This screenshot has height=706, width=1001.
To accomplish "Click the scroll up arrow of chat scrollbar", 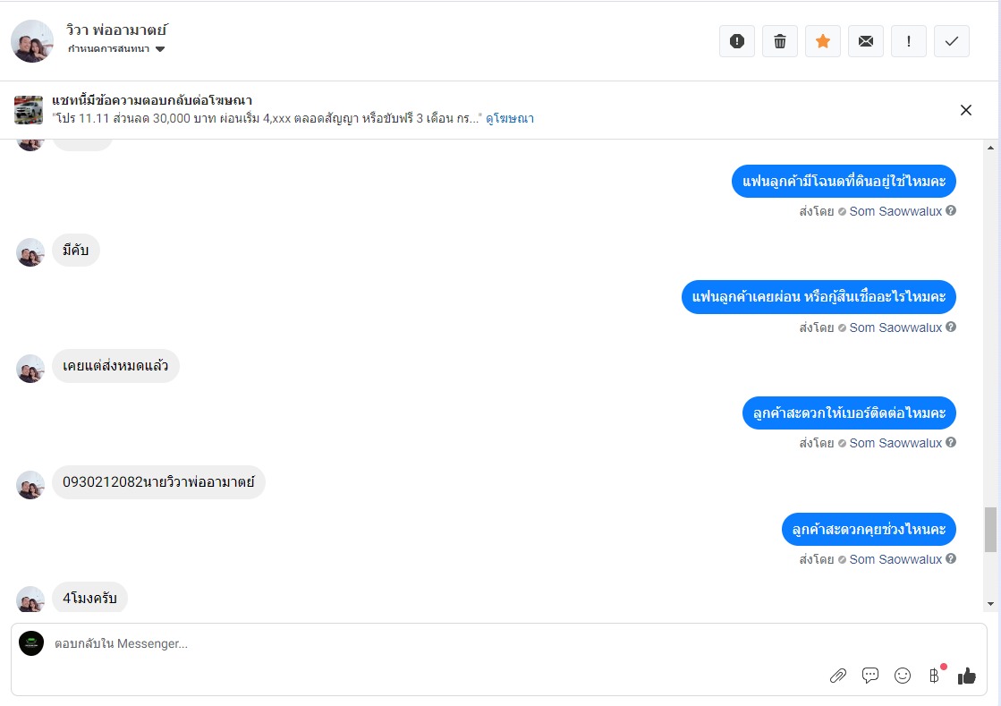I will click(x=990, y=148).
